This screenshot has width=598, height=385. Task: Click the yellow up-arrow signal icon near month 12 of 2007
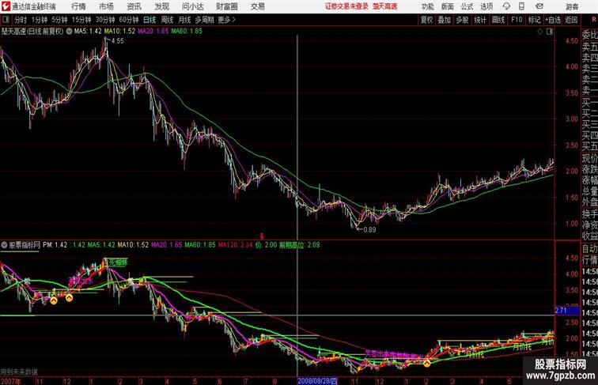tap(69, 298)
